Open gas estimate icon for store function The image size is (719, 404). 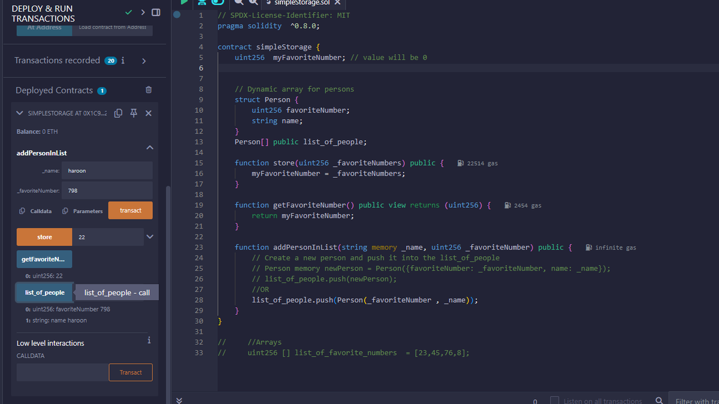coord(460,163)
